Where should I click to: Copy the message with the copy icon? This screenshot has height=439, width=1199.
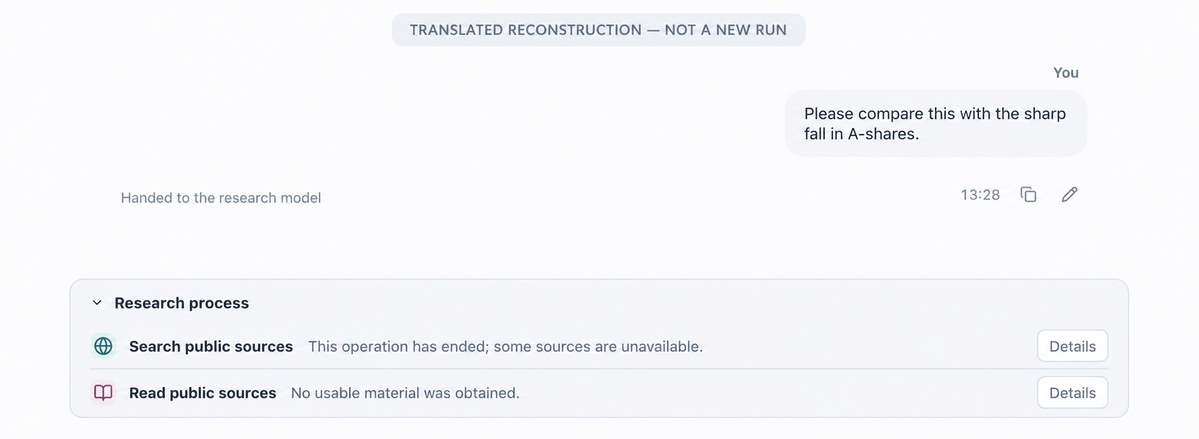tap(1028, 195)
